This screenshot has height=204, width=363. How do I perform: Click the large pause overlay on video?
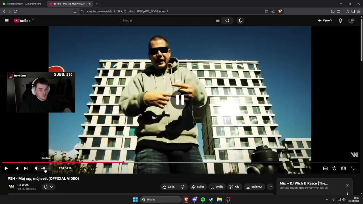[180, 100]
